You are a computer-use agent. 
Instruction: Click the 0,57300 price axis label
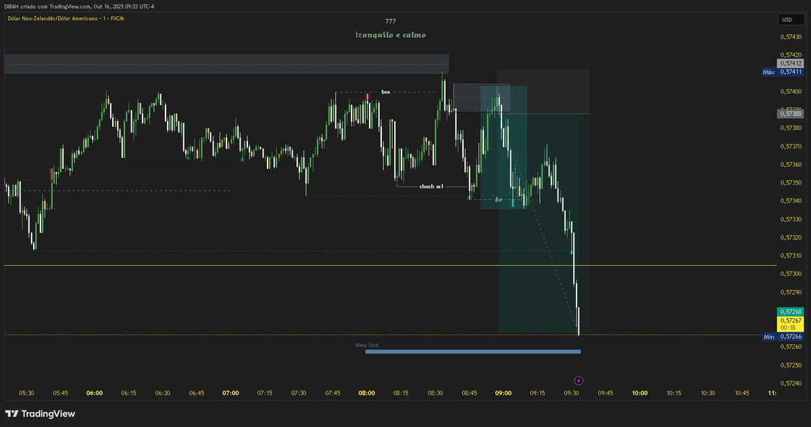791,274
